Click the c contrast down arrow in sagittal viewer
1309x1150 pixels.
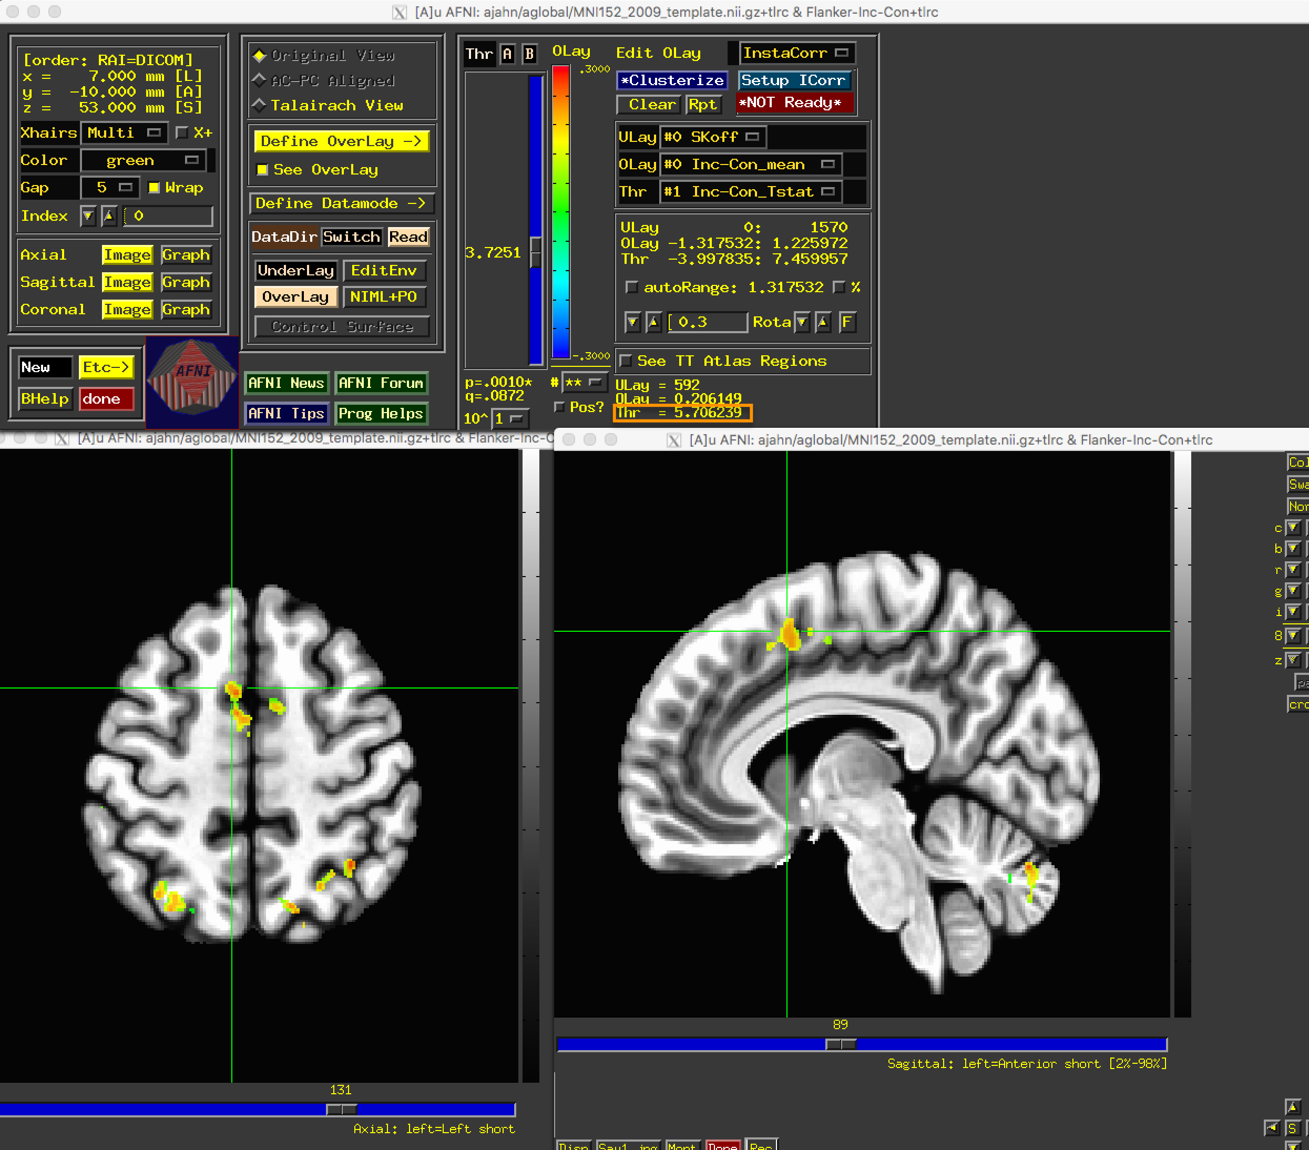(1293, 528)
